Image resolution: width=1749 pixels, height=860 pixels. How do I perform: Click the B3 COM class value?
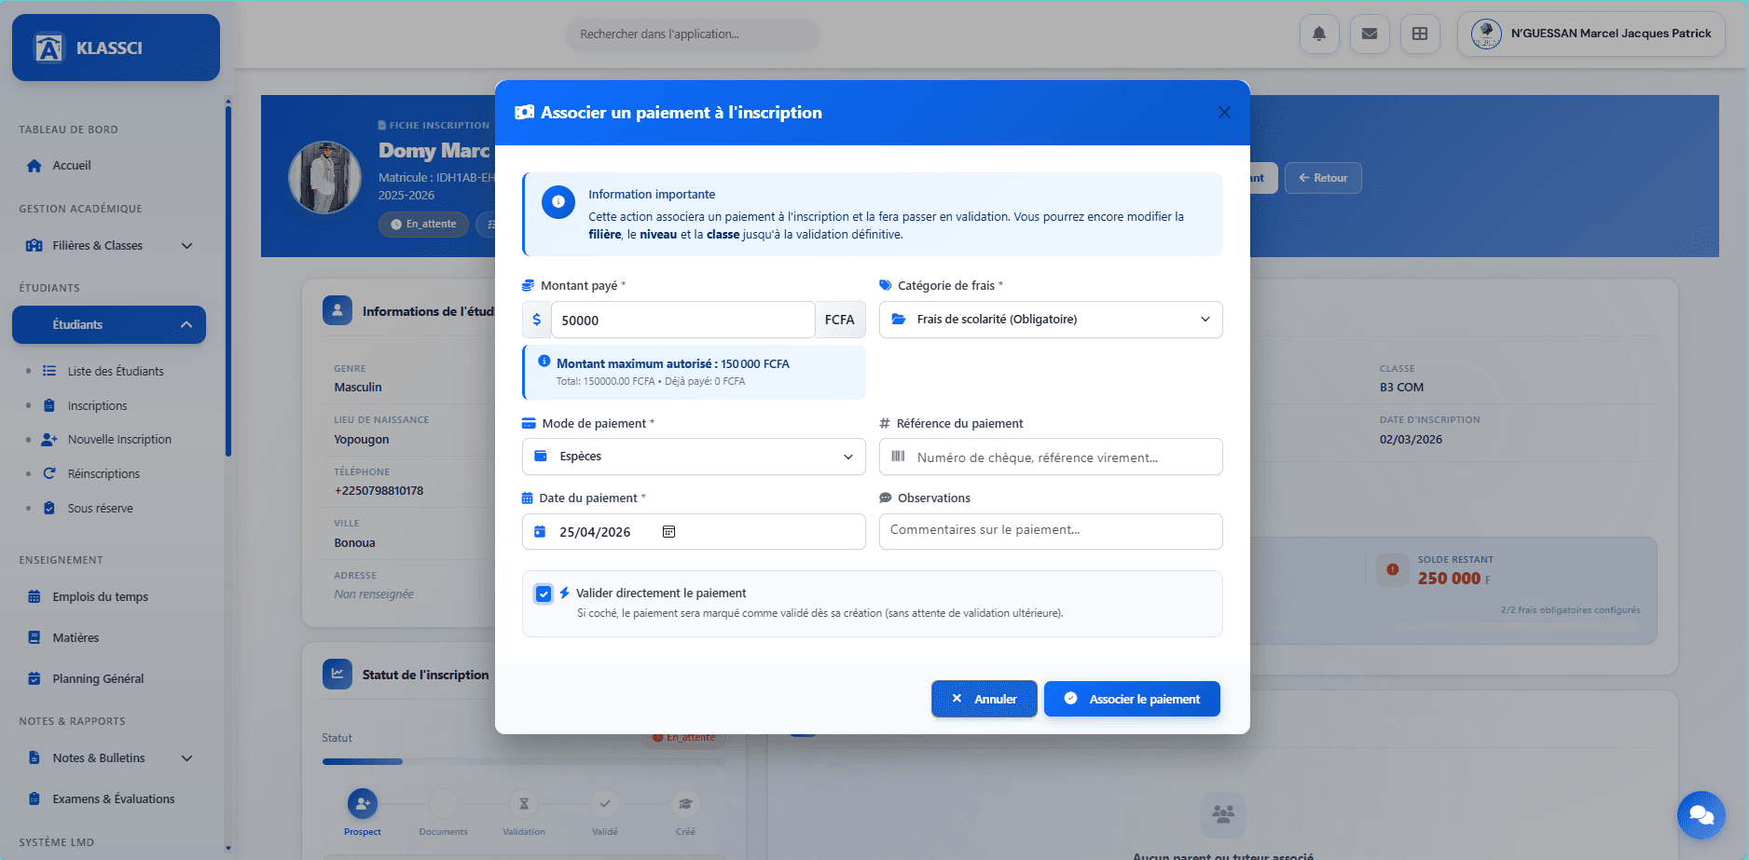click(1401, 388)
